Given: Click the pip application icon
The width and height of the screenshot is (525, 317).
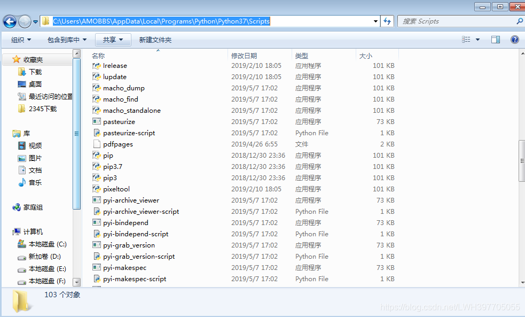Looking at the screenshot, I should pos(97,156).
